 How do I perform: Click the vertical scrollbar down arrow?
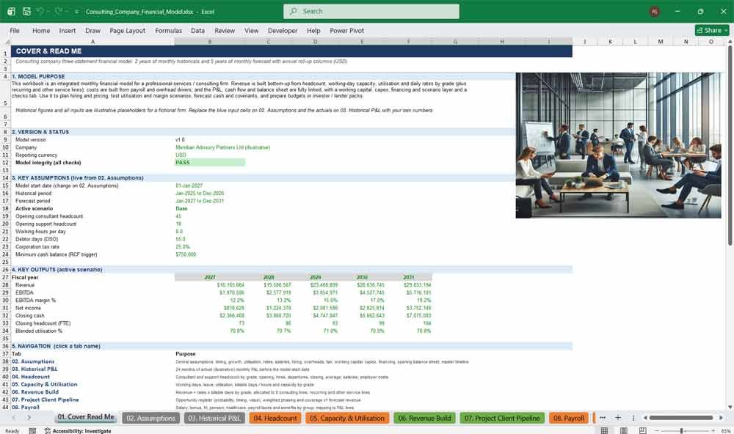coord(730,408)
